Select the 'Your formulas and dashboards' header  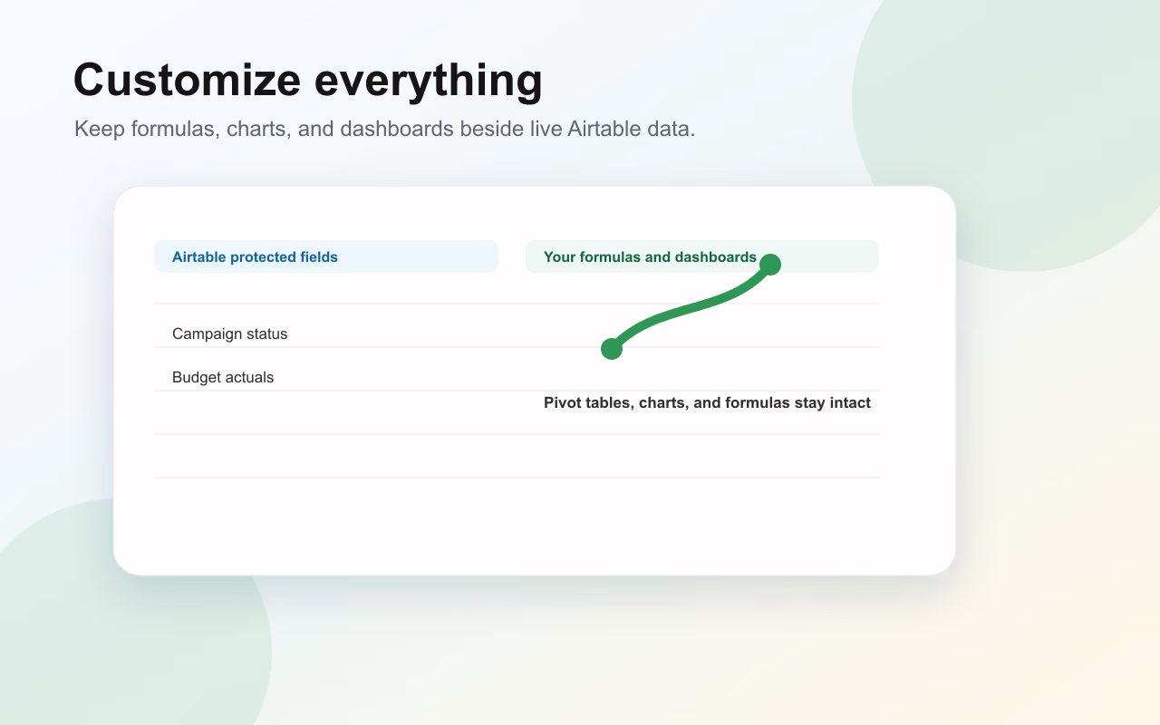[702, 256]
